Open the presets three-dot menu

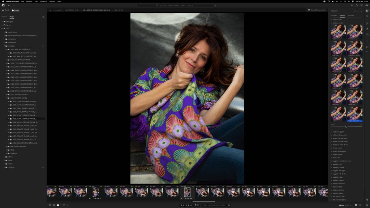tap(361, 11)
